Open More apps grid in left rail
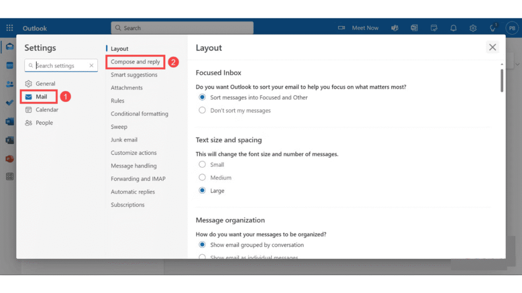This screenshot has height=293, width=522. [x=10, y=177]
